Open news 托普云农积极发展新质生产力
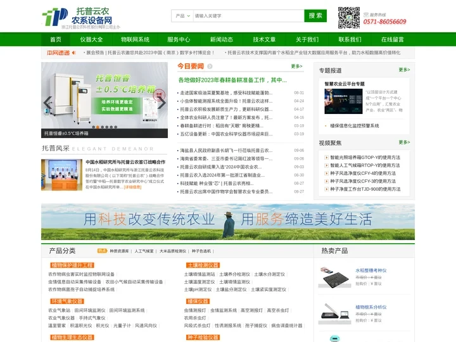456x342 pixels. point(226,110)
